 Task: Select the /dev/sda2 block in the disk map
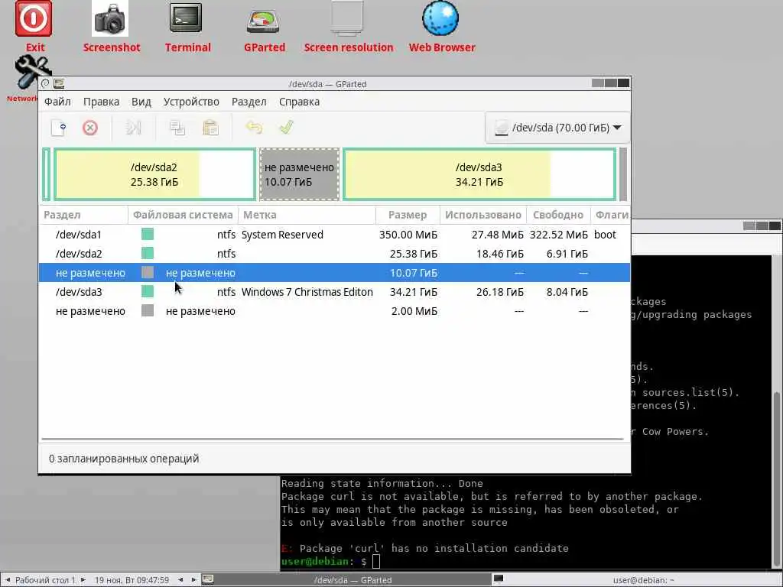[154, 174]
